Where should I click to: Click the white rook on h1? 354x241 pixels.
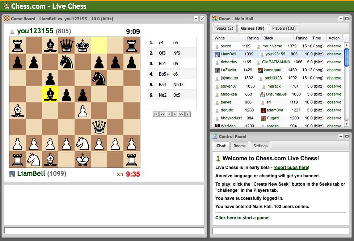[x=132, y=159]
